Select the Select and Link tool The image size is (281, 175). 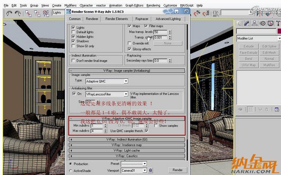pyautogui.click(x=29, y=13)
